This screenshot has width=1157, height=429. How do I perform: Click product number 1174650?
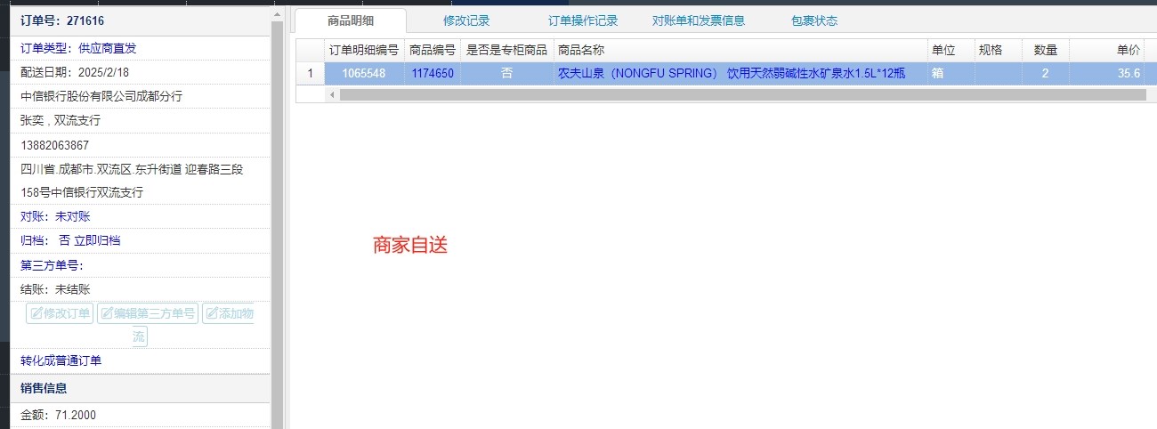[x=433, y=74]
